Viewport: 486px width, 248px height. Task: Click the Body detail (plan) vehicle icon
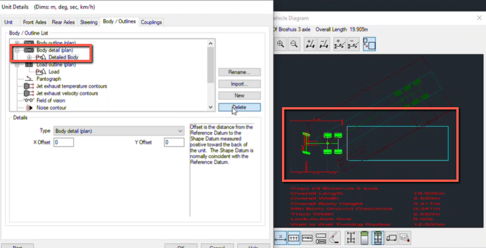click(29, 50)
